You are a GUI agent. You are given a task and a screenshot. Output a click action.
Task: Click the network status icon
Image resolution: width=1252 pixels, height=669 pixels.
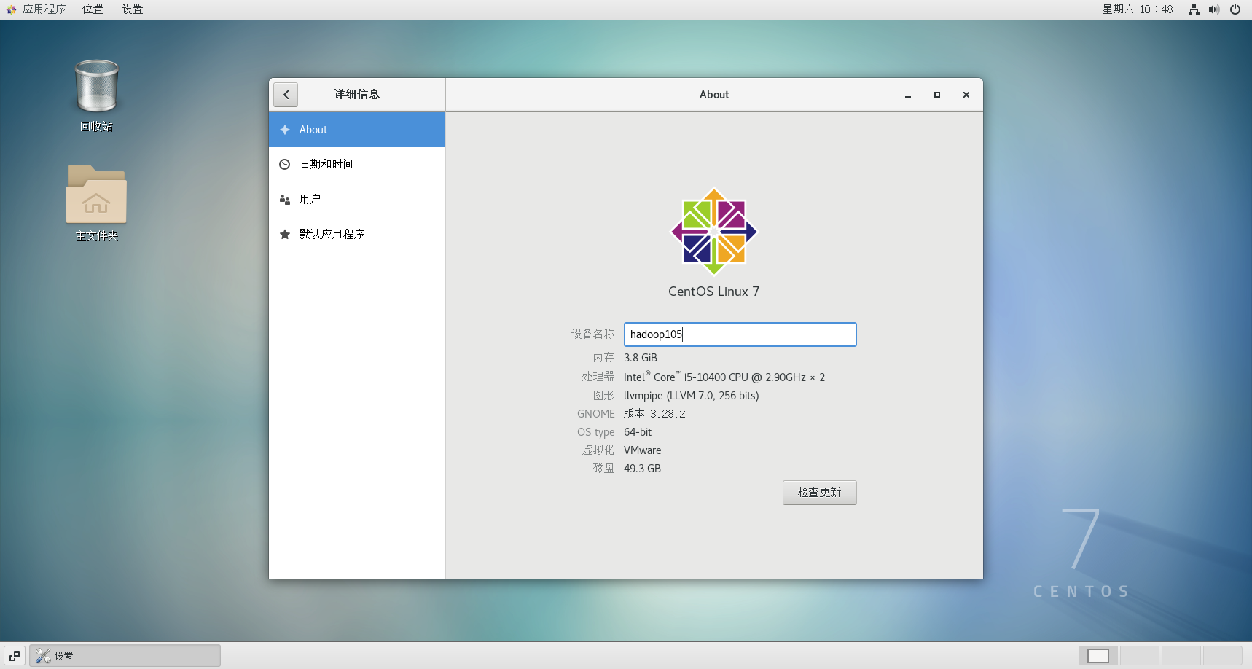click(1194, 9)
